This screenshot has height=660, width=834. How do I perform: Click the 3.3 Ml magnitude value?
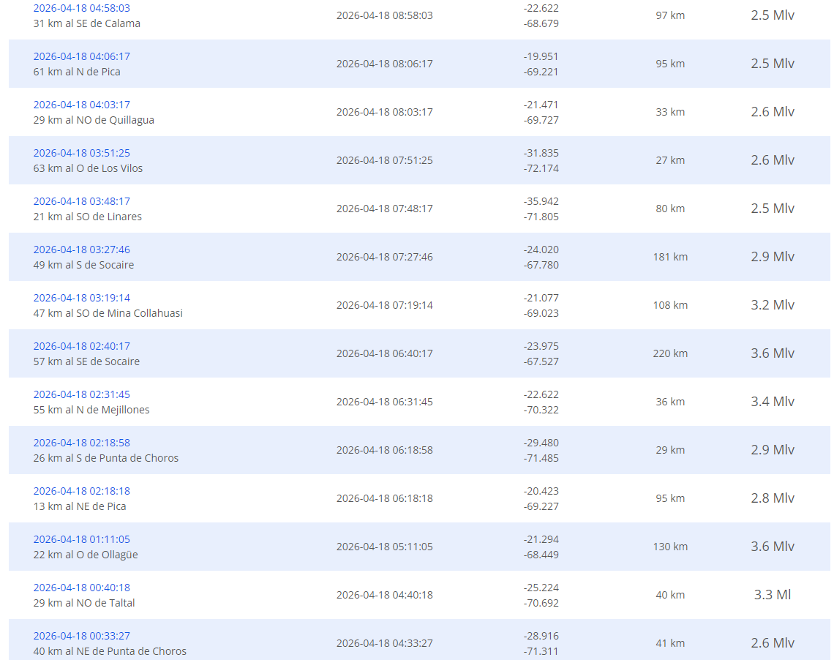coord(772,595)
